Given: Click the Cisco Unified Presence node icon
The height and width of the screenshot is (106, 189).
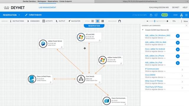Looking at the screenshot, I should [x=32, y=79].
